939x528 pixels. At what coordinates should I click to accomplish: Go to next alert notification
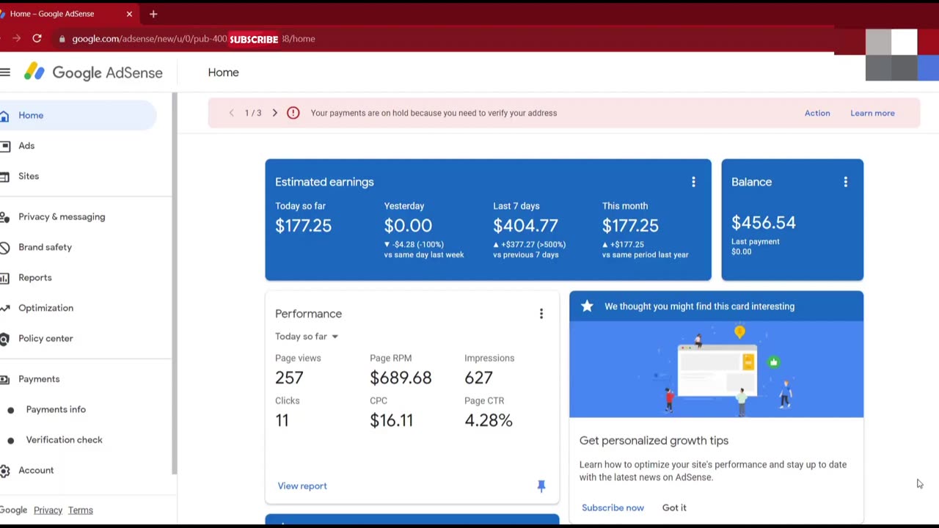275,113
